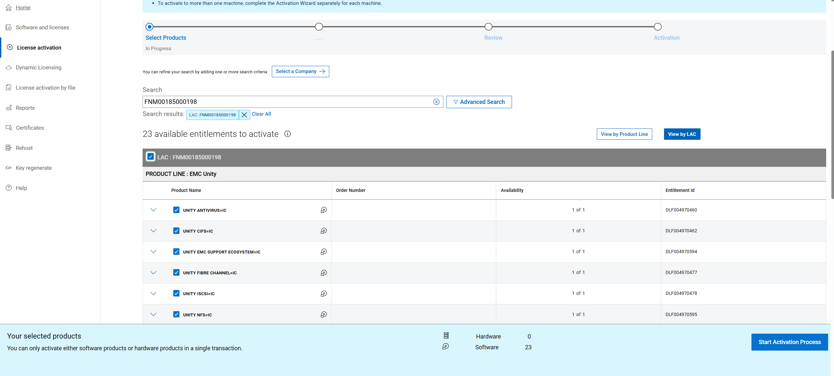Uncheck the UNITY FIBRE CHANNEL=IC checkbox
Image resolution: width=834 pixels, height=376 pixels.
coord(176,273)
